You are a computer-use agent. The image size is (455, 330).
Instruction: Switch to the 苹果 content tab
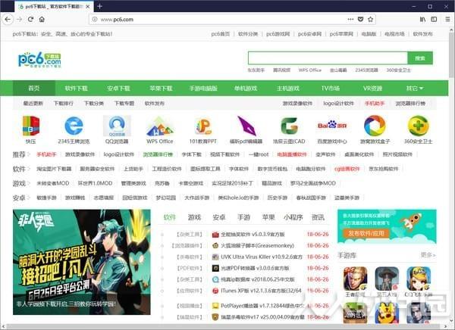pyautogui.click(x=268, y=217)
